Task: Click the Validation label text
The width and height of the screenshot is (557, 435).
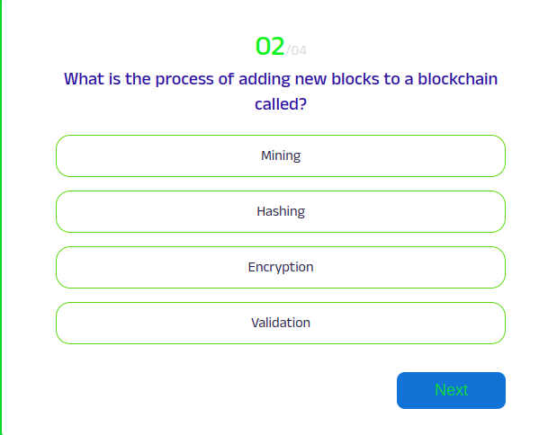Action: 281,323
